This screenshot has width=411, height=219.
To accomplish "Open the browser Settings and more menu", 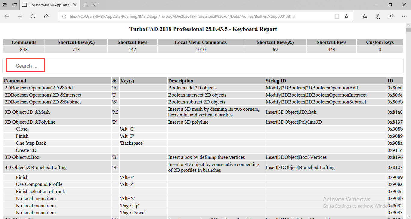I will coord(404,17).
